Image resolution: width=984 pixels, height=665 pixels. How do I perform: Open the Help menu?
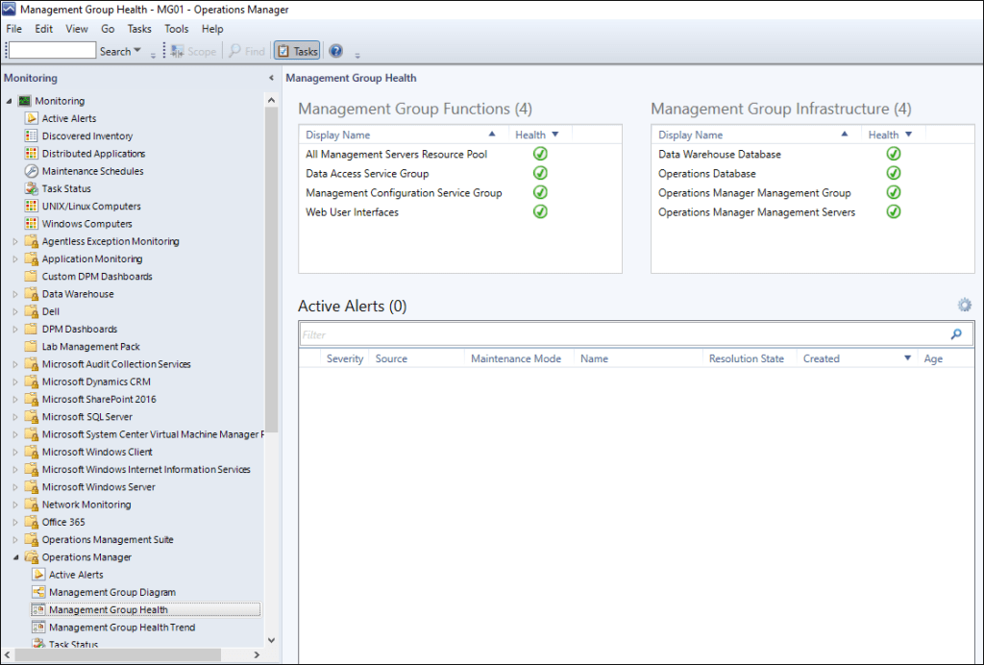(x=212, y=29)
